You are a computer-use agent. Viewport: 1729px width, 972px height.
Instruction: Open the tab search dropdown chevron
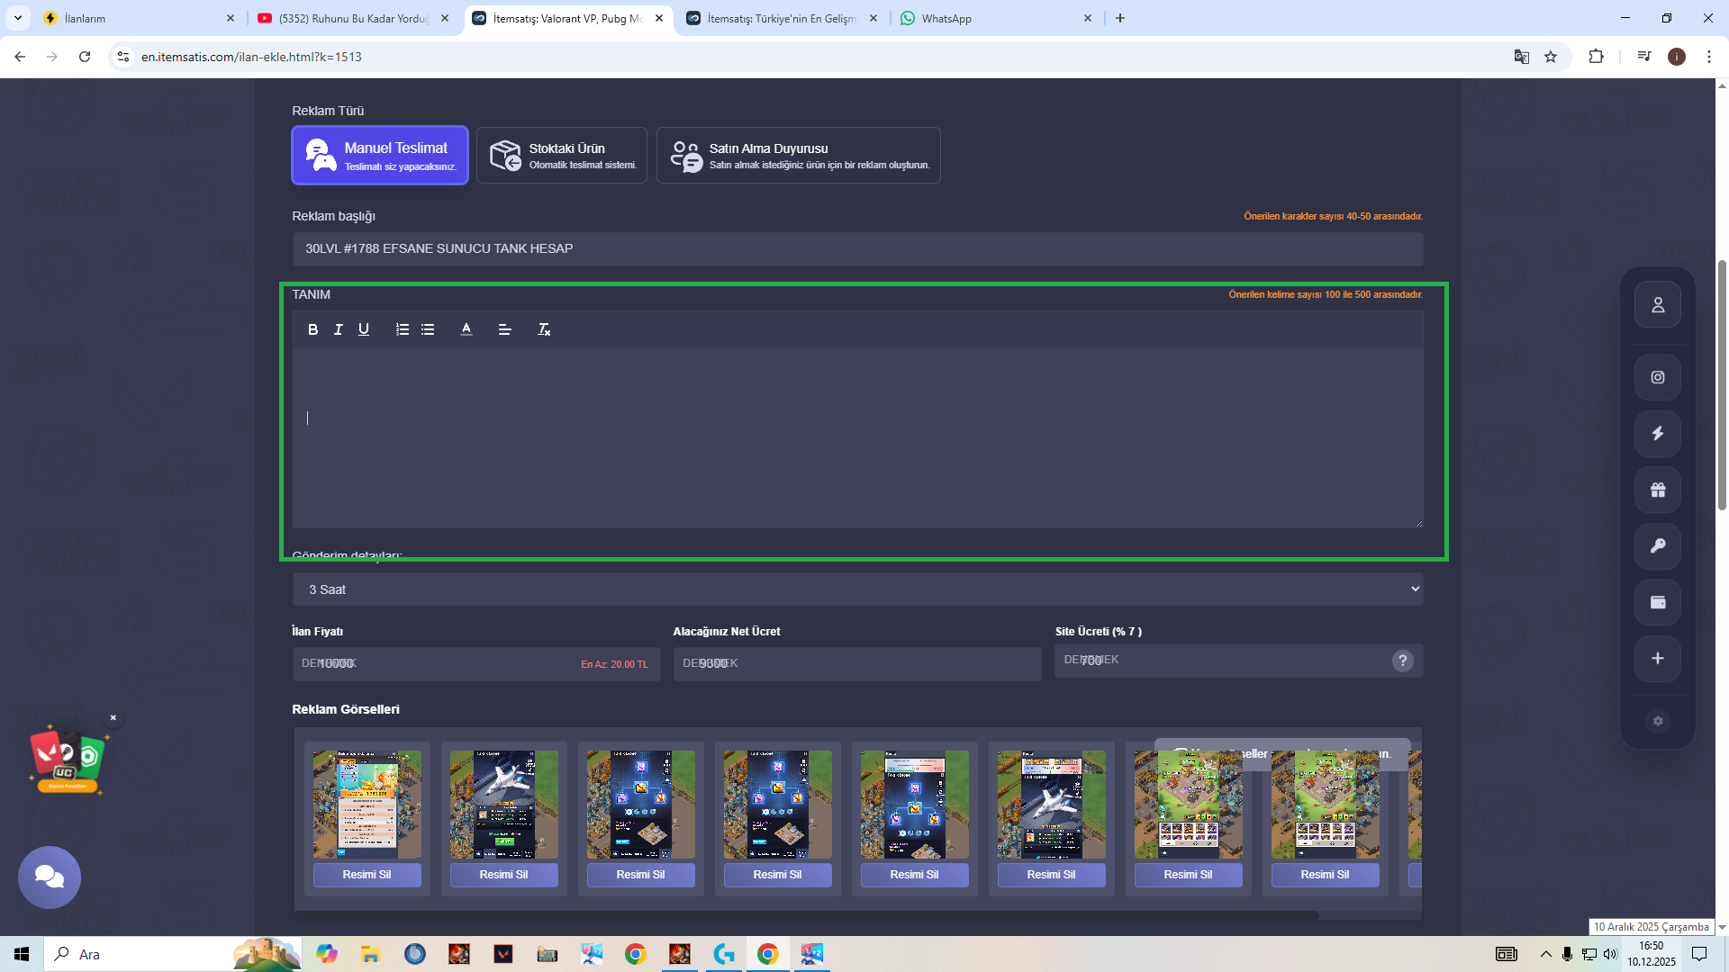click(x=18, y=18)
